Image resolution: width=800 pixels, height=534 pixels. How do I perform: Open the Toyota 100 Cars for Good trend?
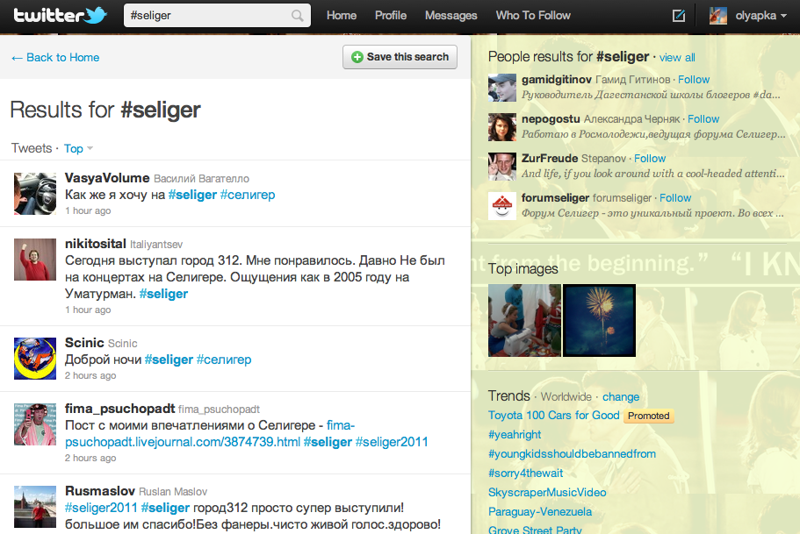[553, 416]
